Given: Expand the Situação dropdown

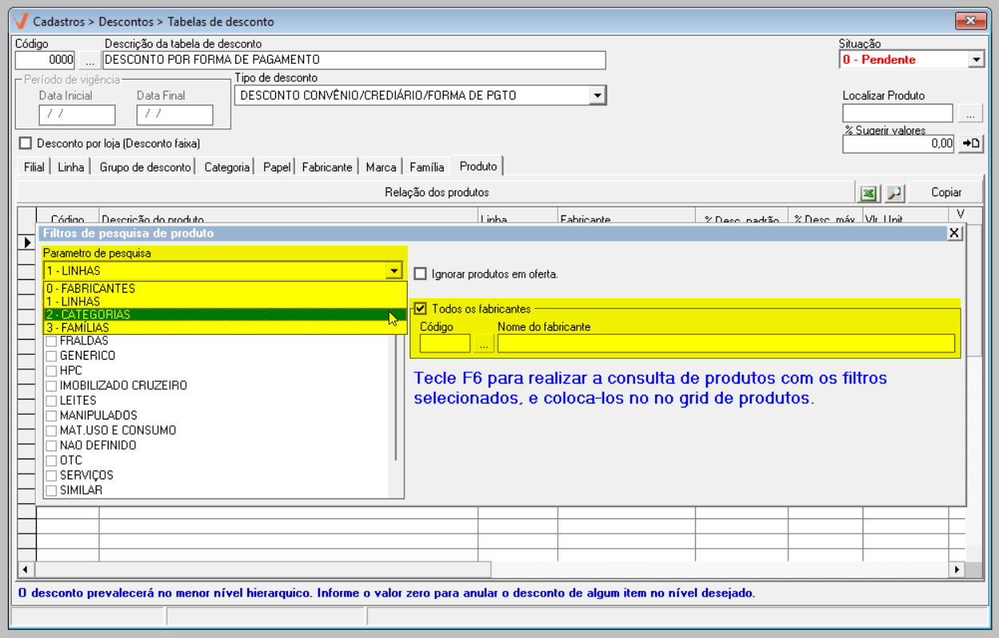Looking at the screenshot, I should pos(976,60).
